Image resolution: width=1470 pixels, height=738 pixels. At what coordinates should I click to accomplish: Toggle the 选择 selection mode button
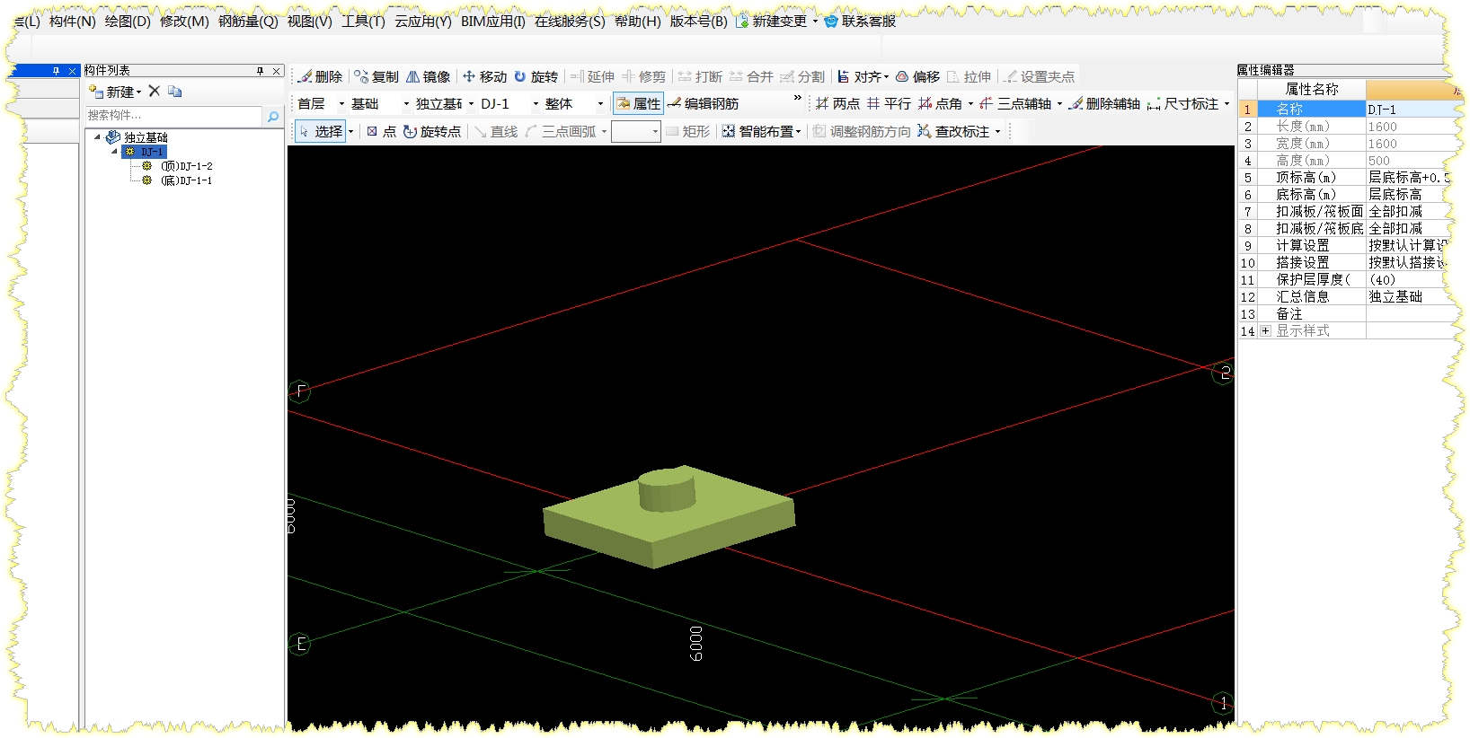pyautogui.click(x=320, y=132)
